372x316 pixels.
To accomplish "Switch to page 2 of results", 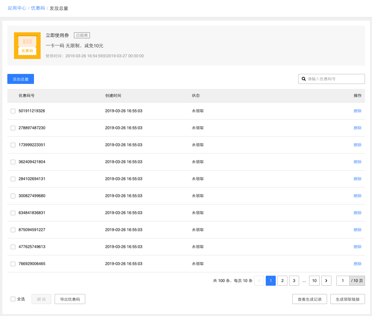I will (x=282, y=281).
